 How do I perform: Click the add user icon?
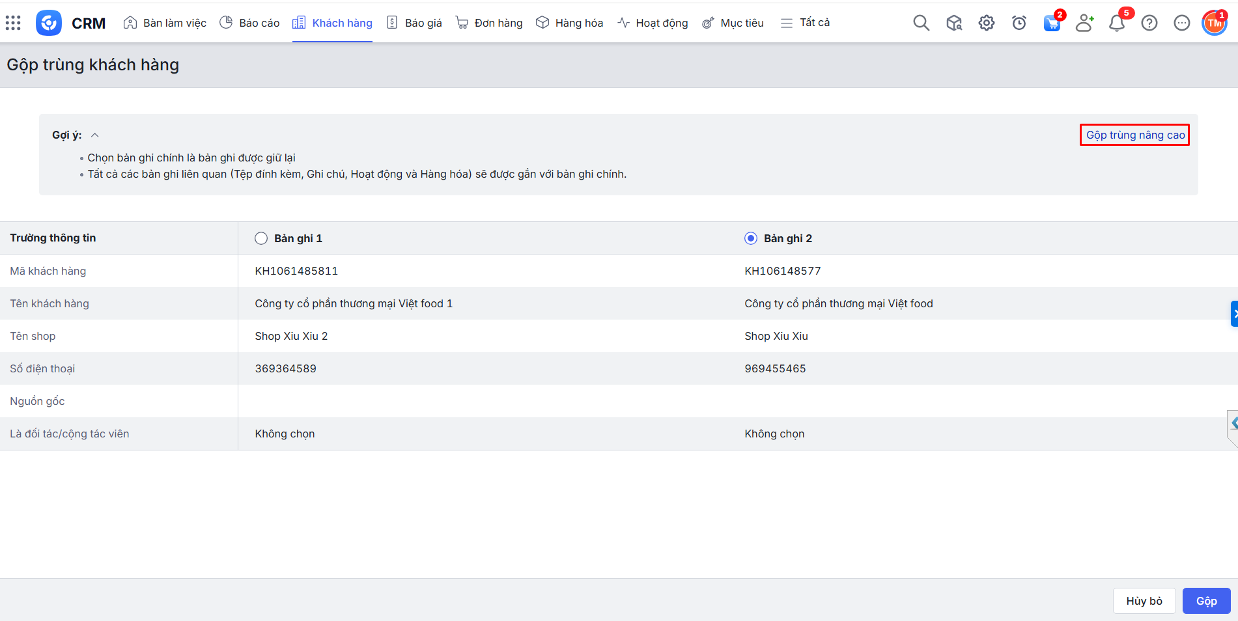click(x=1084, y=23)
